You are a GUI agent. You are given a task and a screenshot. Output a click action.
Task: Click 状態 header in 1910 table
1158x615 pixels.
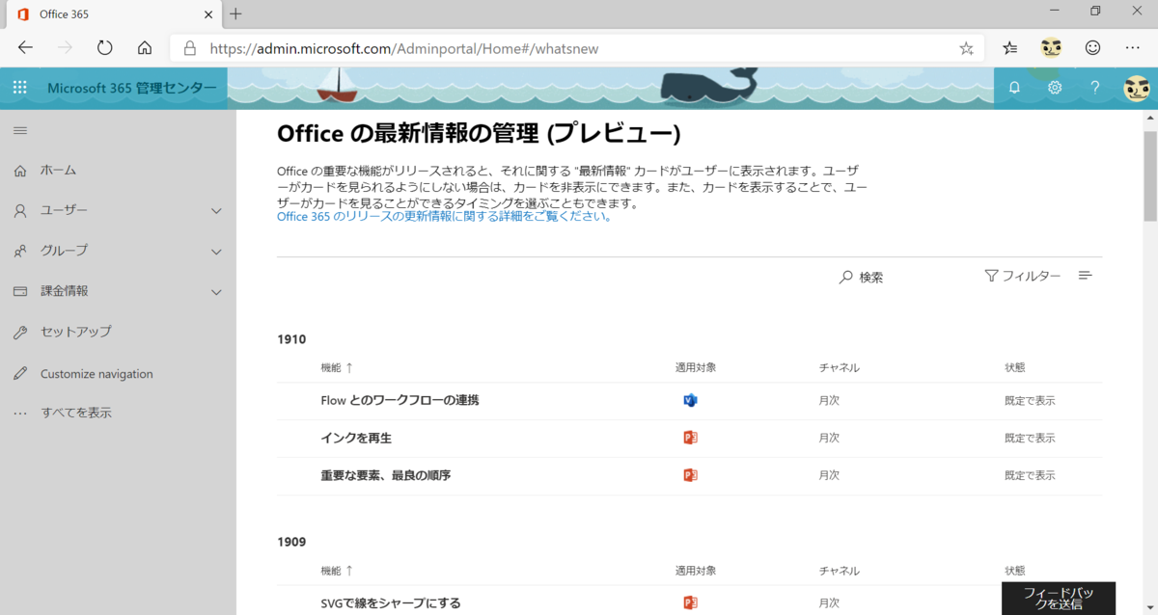1014,367
